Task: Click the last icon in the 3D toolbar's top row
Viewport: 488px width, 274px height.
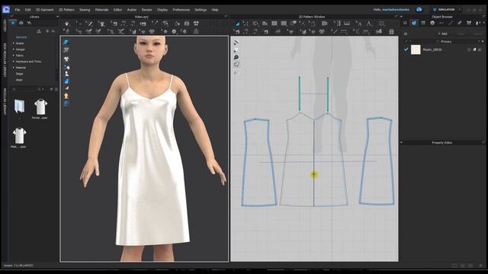Action: [196, 24]
